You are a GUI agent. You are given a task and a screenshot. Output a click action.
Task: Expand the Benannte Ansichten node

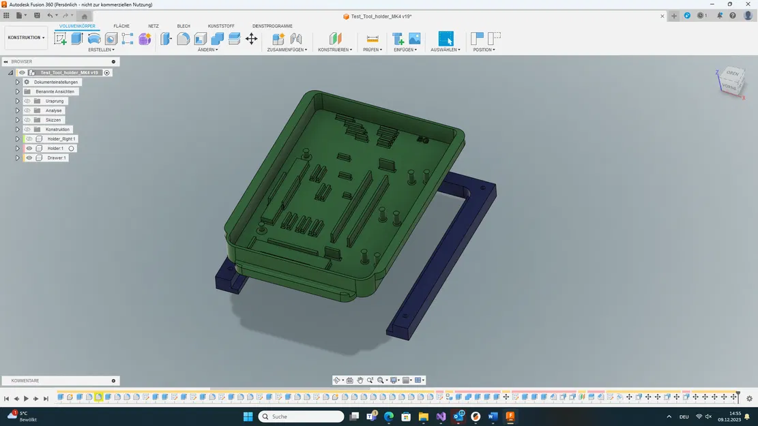pos(18,91)
